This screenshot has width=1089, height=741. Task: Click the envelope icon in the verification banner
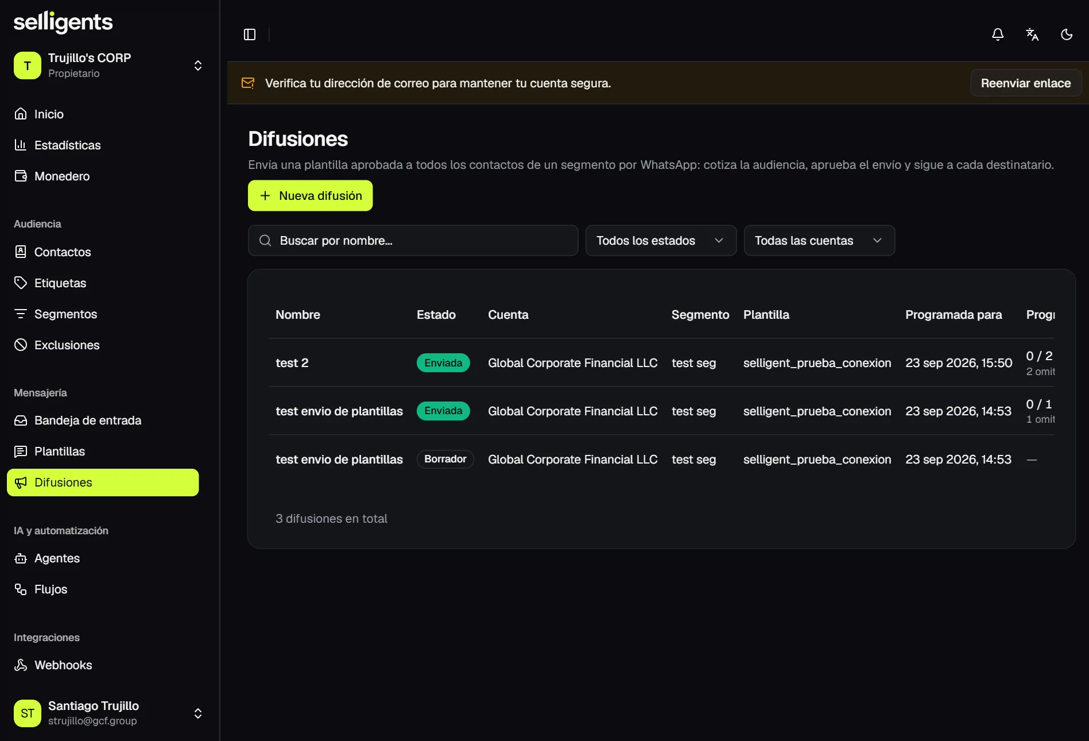[x=248, y=83]
